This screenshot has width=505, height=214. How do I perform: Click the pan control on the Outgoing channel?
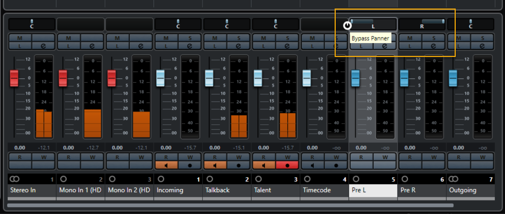point(470,24)
